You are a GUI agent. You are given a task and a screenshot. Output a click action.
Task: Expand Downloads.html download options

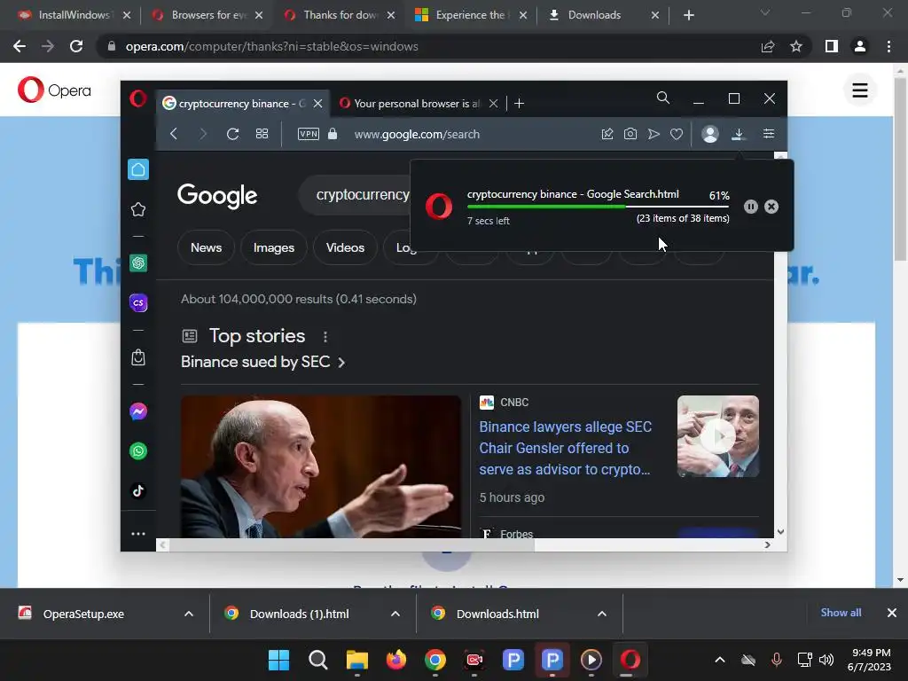point(602,614)
